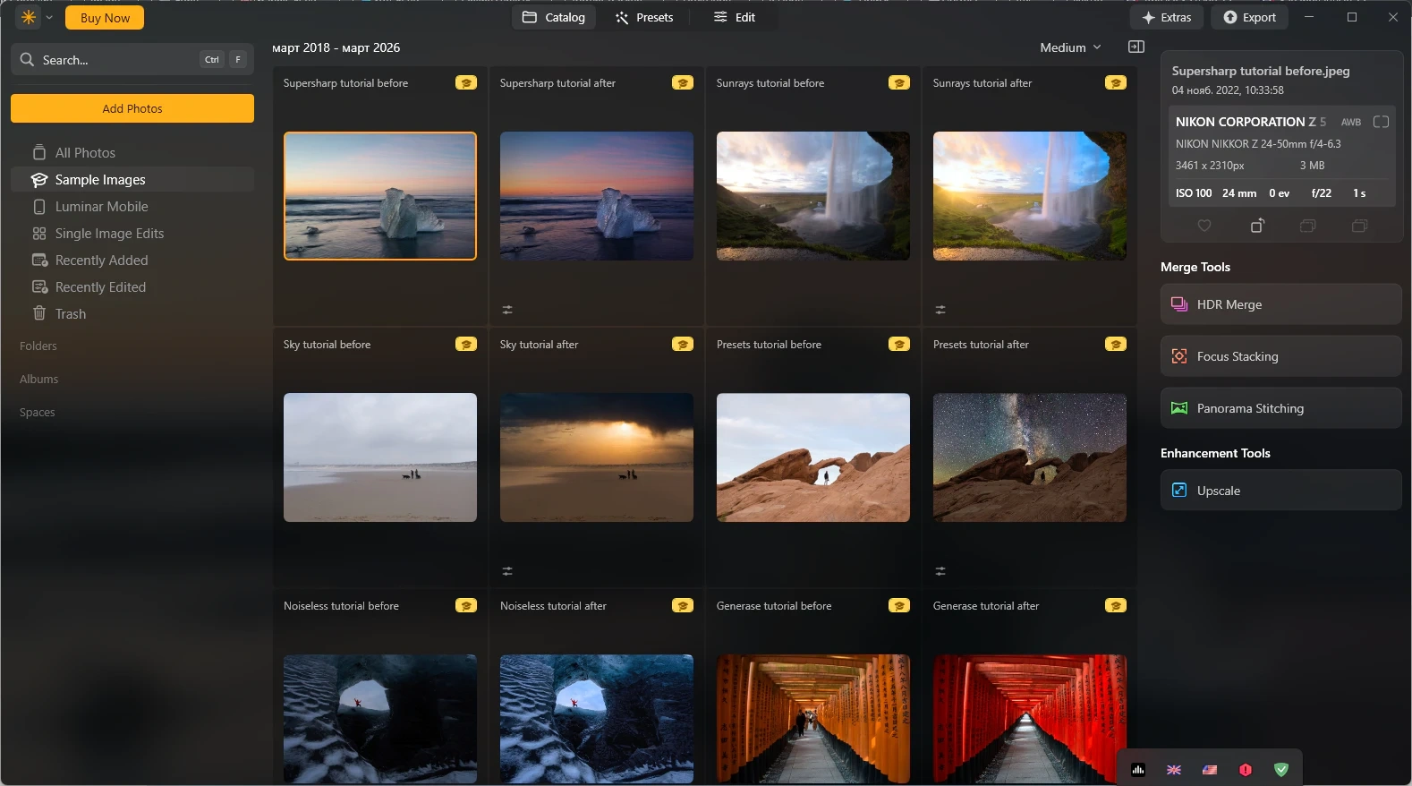Open the Luminar logo menu

(29, 17)
